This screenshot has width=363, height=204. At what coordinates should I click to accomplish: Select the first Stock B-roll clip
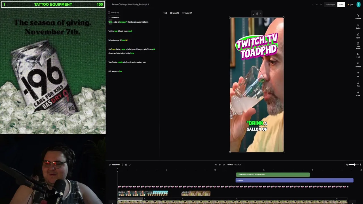(x=132, y=194)
